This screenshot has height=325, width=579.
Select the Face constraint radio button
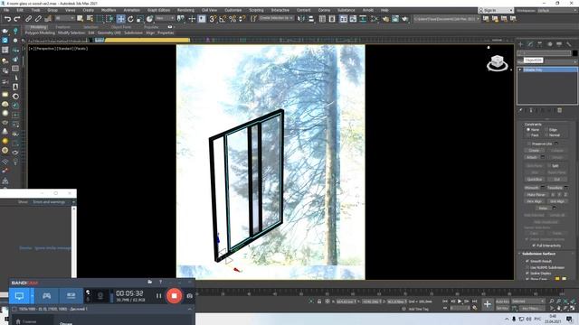(528, 135)
